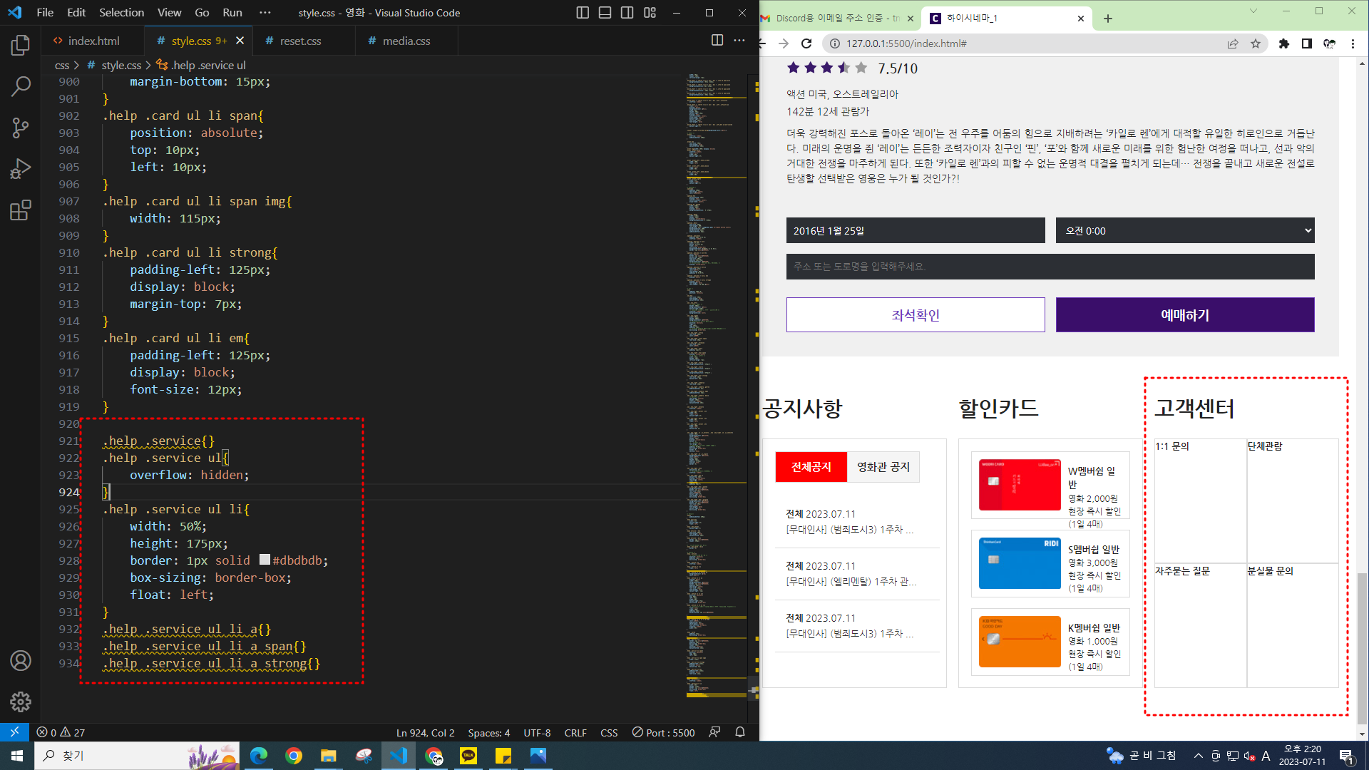Open the Search view in sidebar
This screenshot has width=1369, height=770.
pos(21,86)
